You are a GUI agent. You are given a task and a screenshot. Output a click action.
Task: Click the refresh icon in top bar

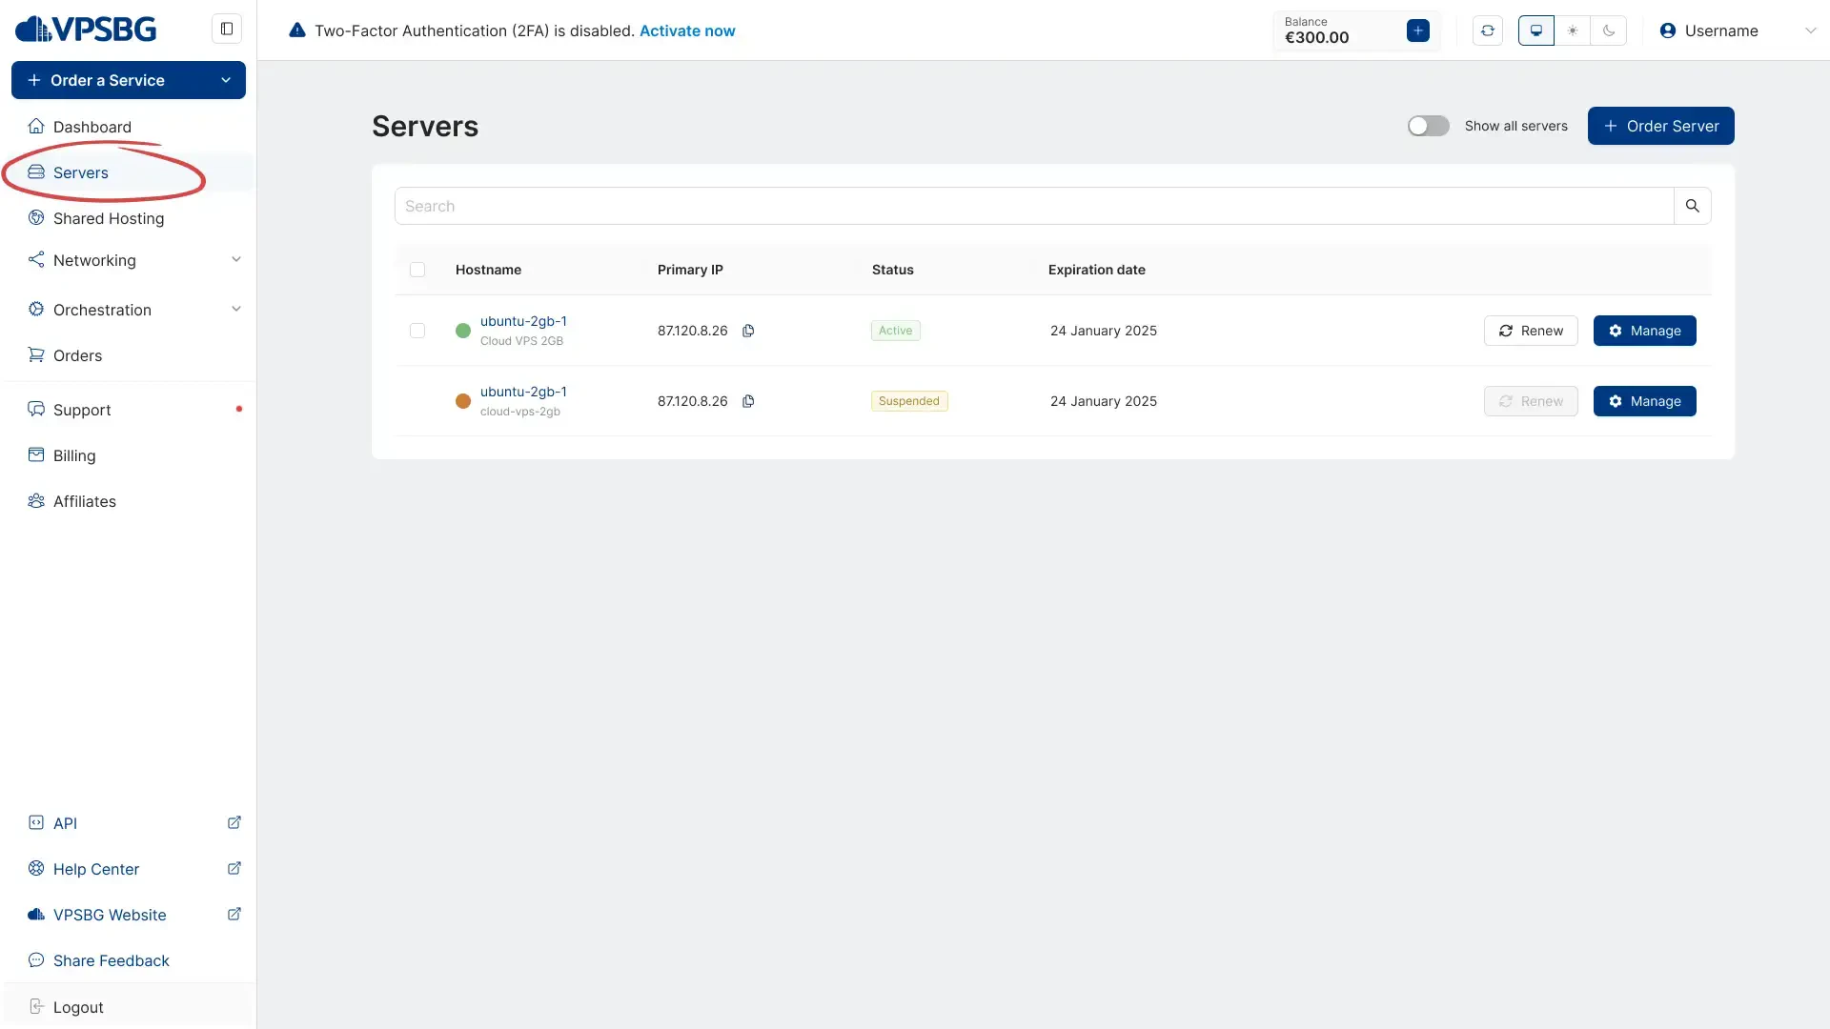click(x=1487, y=30)
